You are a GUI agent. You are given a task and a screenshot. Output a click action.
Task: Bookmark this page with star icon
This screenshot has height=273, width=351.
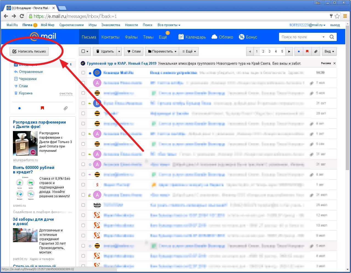[337, 16]
